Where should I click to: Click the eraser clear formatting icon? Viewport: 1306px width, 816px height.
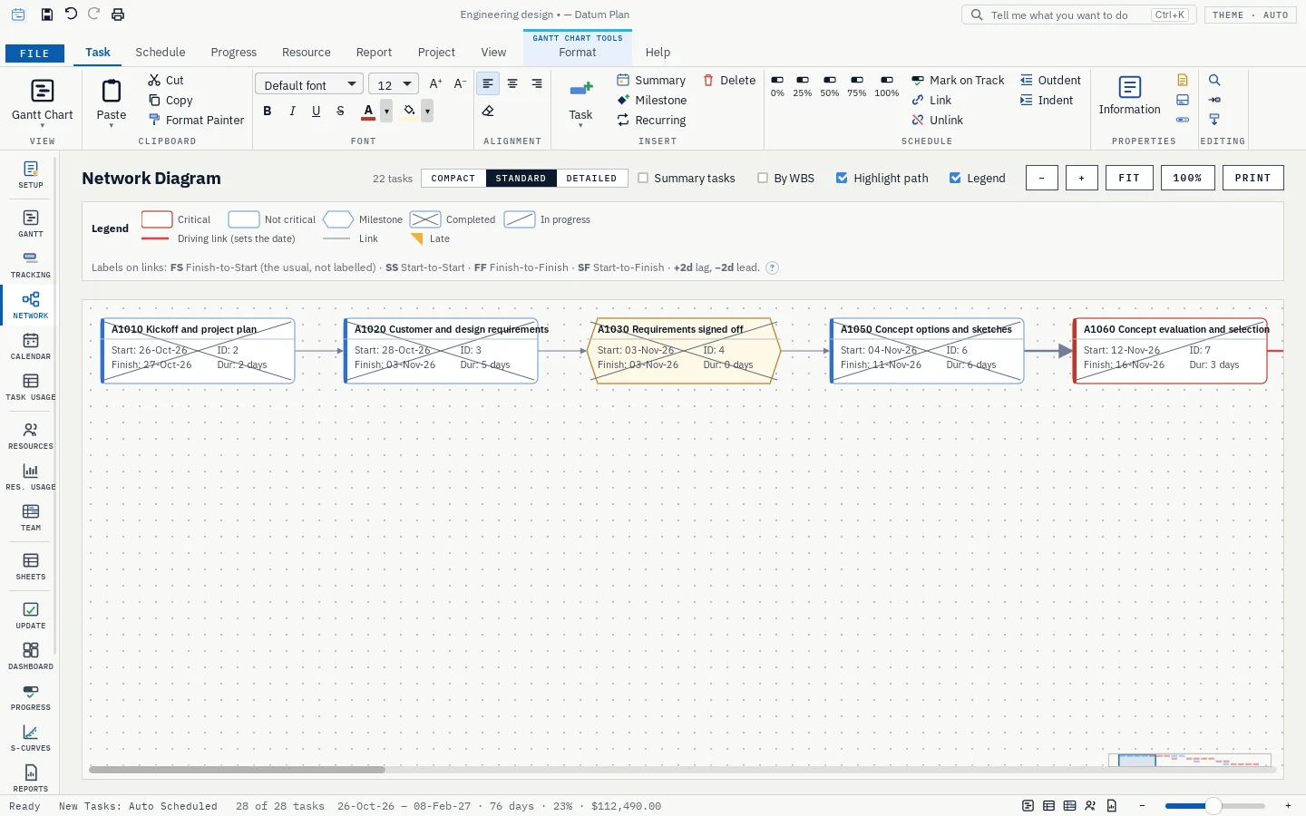pyautogui.click(x=488, y=111)
